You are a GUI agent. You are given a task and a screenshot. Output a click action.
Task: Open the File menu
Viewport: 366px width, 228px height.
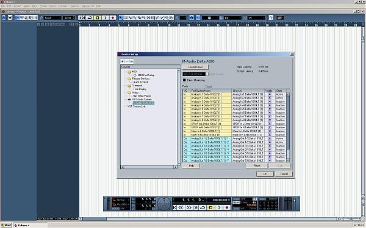coord(3,6)
